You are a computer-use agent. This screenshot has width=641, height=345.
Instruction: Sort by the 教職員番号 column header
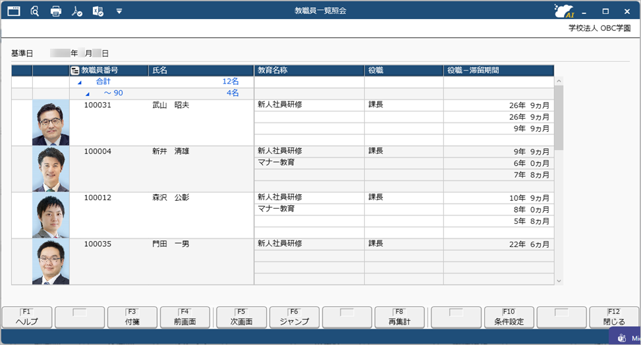coord(109,70)
